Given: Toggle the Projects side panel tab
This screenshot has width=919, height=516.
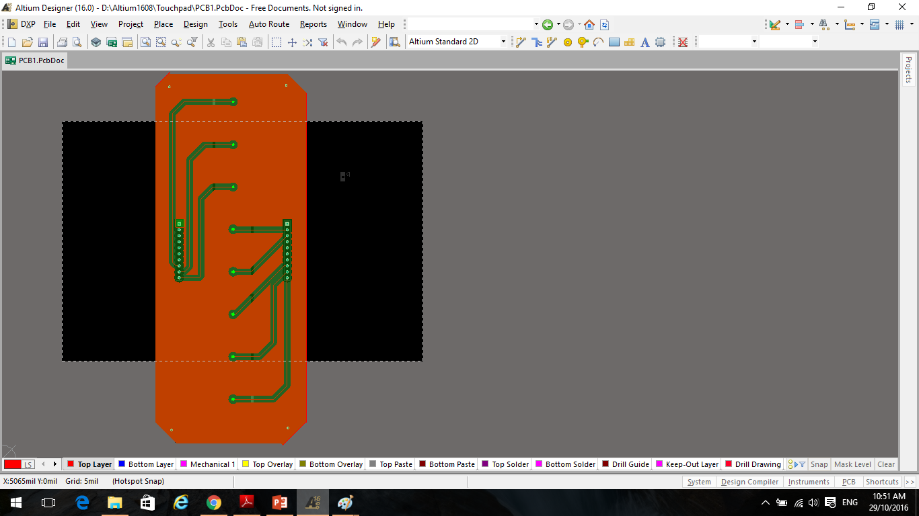Looking at the screenshot, I should click(x=908, y=69).
